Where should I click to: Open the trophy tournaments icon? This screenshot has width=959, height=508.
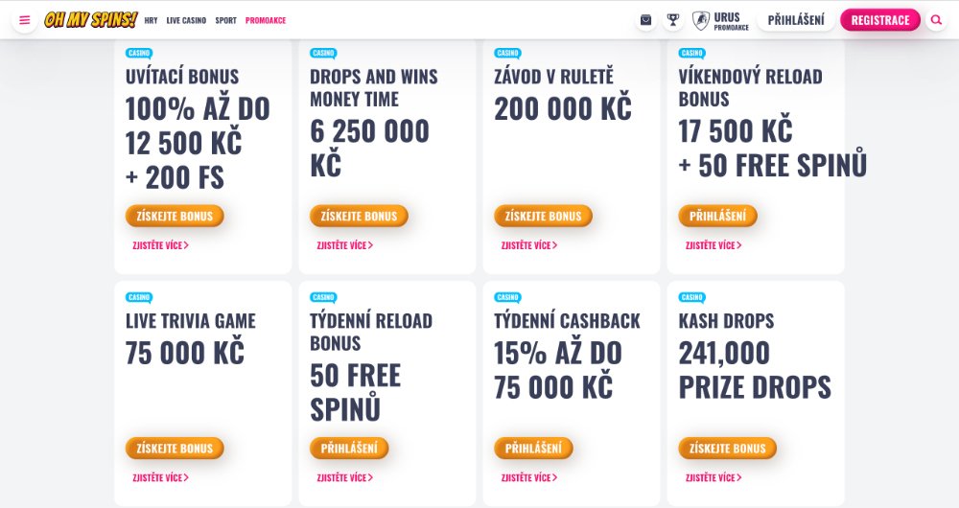click(x=673, y=20)
